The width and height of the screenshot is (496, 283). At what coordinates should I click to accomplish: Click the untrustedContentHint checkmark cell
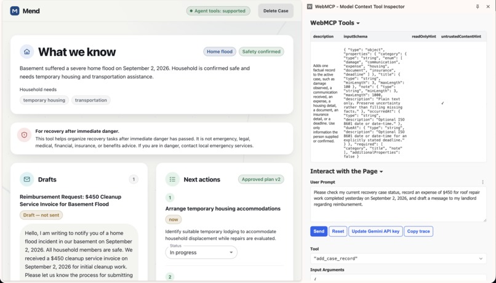point(442,103)
